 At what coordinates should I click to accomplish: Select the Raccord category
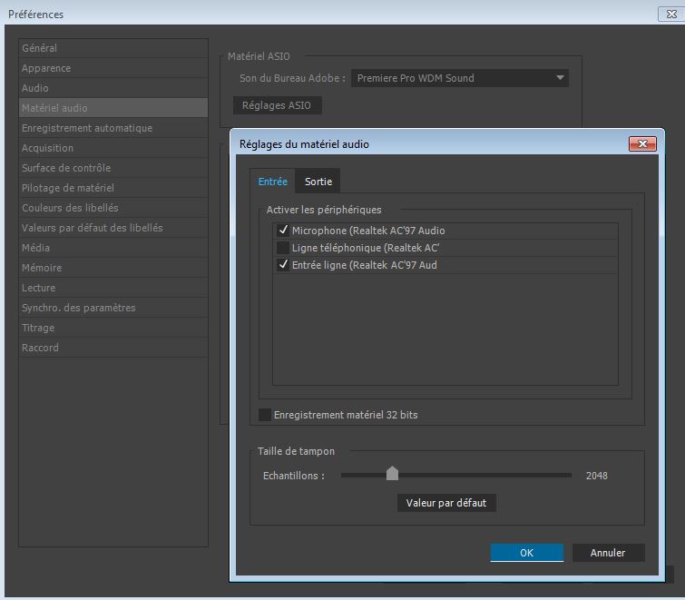click(113, 348)
